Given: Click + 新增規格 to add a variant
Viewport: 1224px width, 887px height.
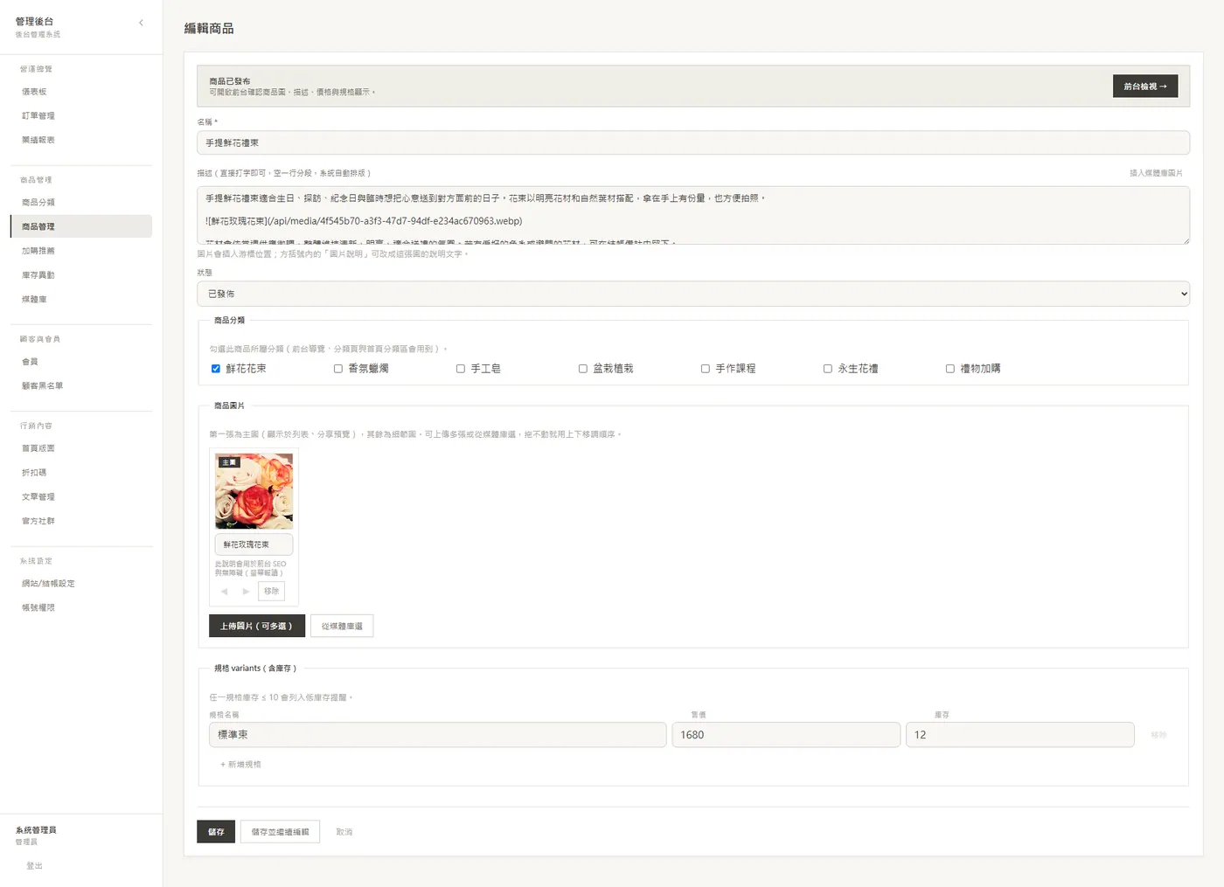Looking at the screenshot, I should (240, 765).
